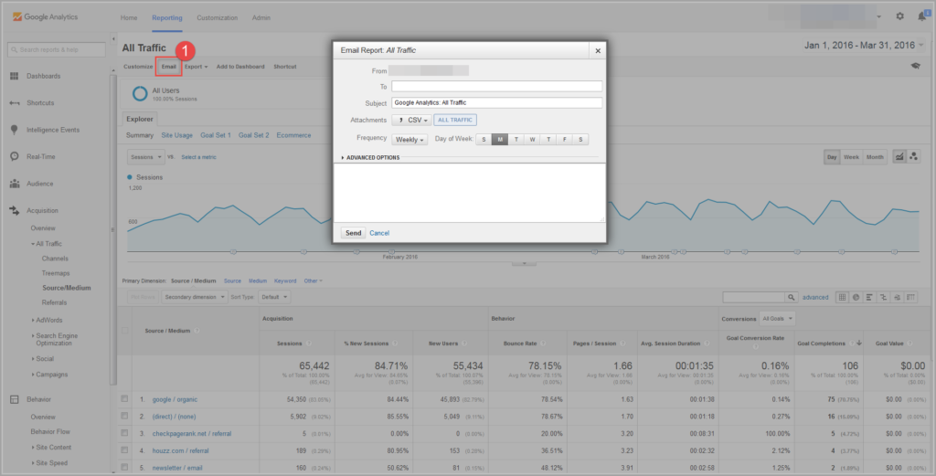936x476 pixels.
Task: Switch to performance bar view
Action: 870,297
